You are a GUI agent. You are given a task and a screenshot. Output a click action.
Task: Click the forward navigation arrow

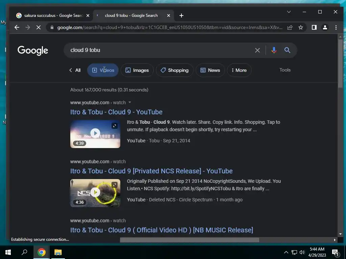coord(28,27)
